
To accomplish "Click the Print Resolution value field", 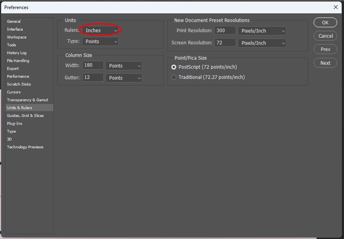I will (x=225, y=30).
